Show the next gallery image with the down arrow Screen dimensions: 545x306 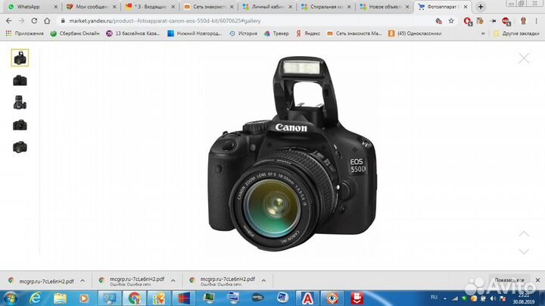(524, 251)
